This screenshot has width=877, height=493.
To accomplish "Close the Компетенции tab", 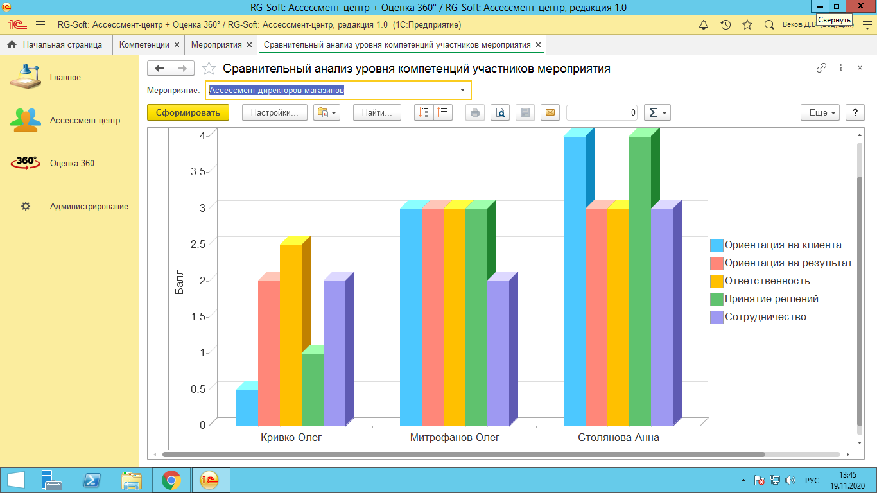I will click(177, 45).
